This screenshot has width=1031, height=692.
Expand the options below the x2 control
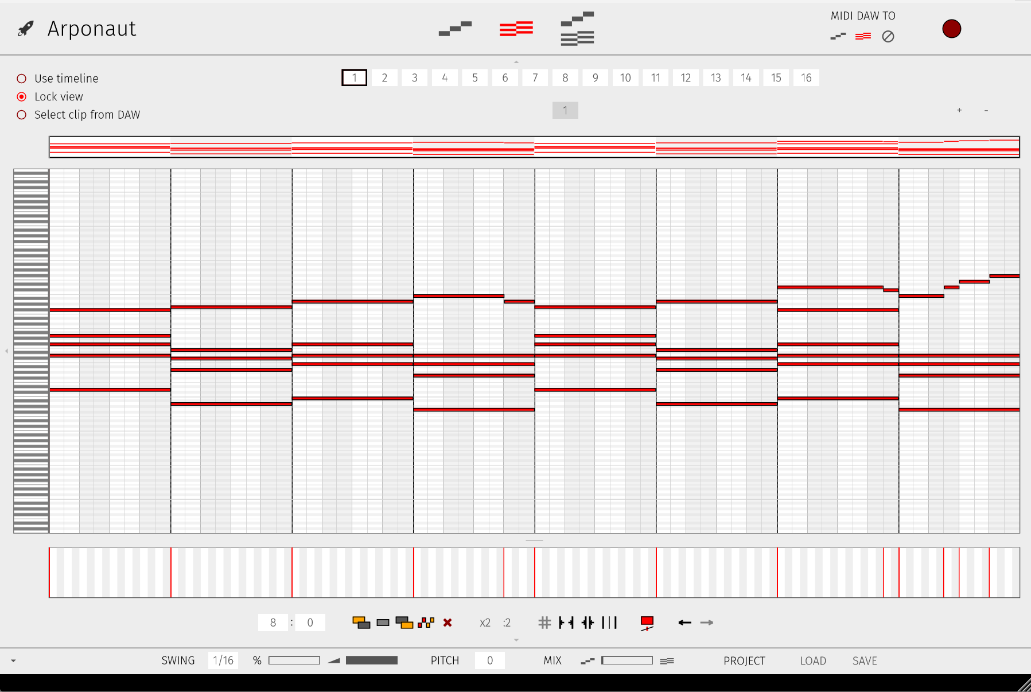coord(516,640)
